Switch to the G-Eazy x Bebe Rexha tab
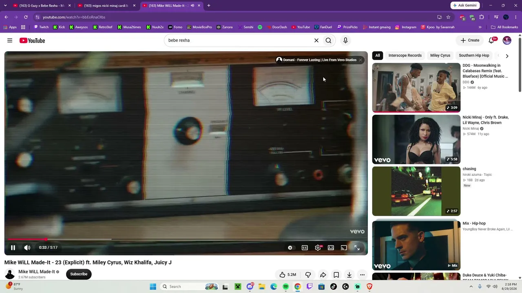The image size is (522, 293). 42,6
